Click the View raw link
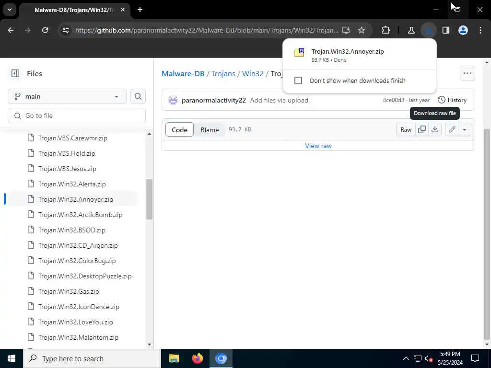Viewport: 491px width, 368px height. (x=318, y=146)
